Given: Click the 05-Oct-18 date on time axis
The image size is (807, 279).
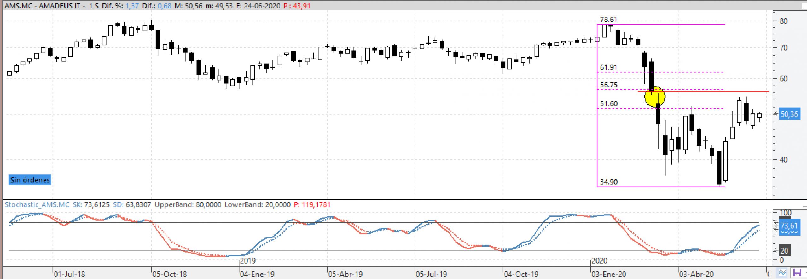Looking at the screenshot, I should (169, 274).
